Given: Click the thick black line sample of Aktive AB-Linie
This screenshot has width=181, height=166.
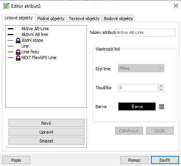Looking at the screenshot, I should click(x=10, y=29).
